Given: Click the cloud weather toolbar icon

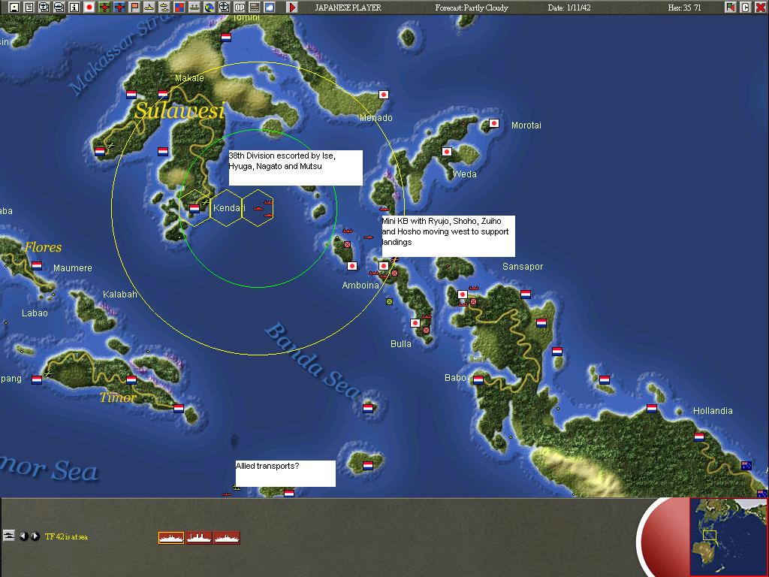Looking at the screenshot, I should coord(270,7).
